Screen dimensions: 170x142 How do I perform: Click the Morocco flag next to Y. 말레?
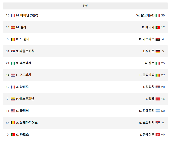[158, 99]
